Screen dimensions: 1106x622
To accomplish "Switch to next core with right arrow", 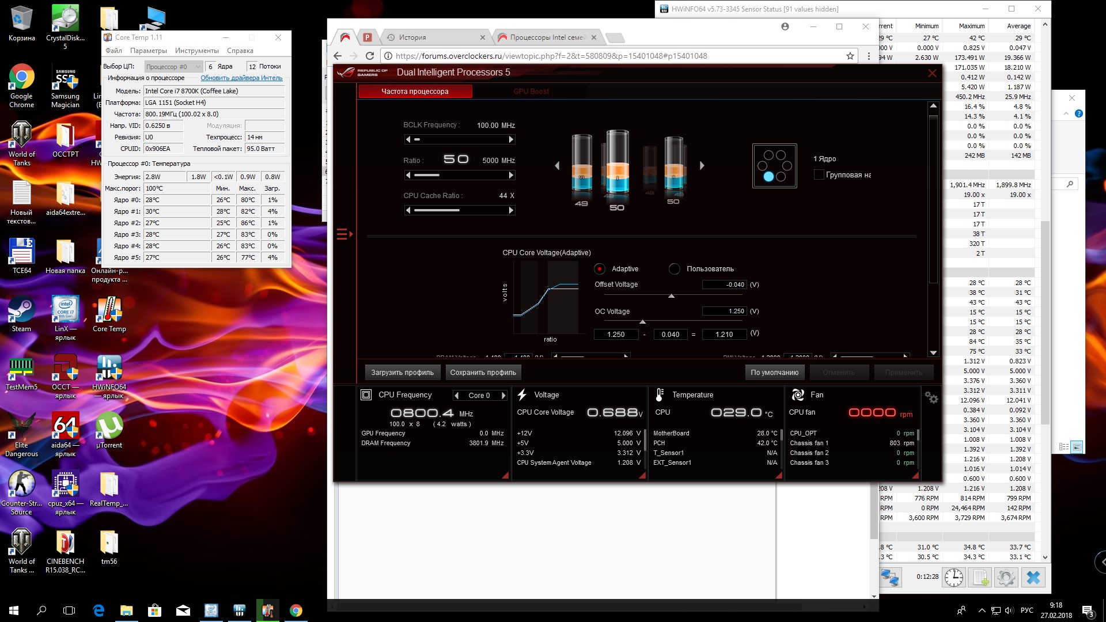I will (503, 396).
